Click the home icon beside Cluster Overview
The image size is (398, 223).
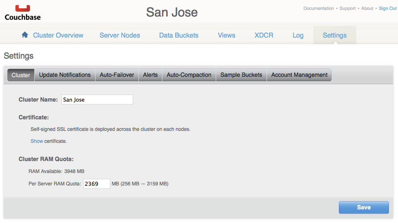click(25, 35)
